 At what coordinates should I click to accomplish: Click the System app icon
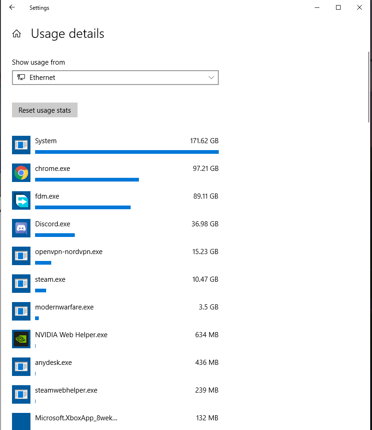coord(21,145)
